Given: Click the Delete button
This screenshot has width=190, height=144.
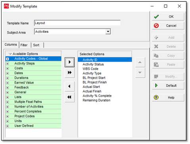Looking at the screenshot, I should tap(168, 47).
